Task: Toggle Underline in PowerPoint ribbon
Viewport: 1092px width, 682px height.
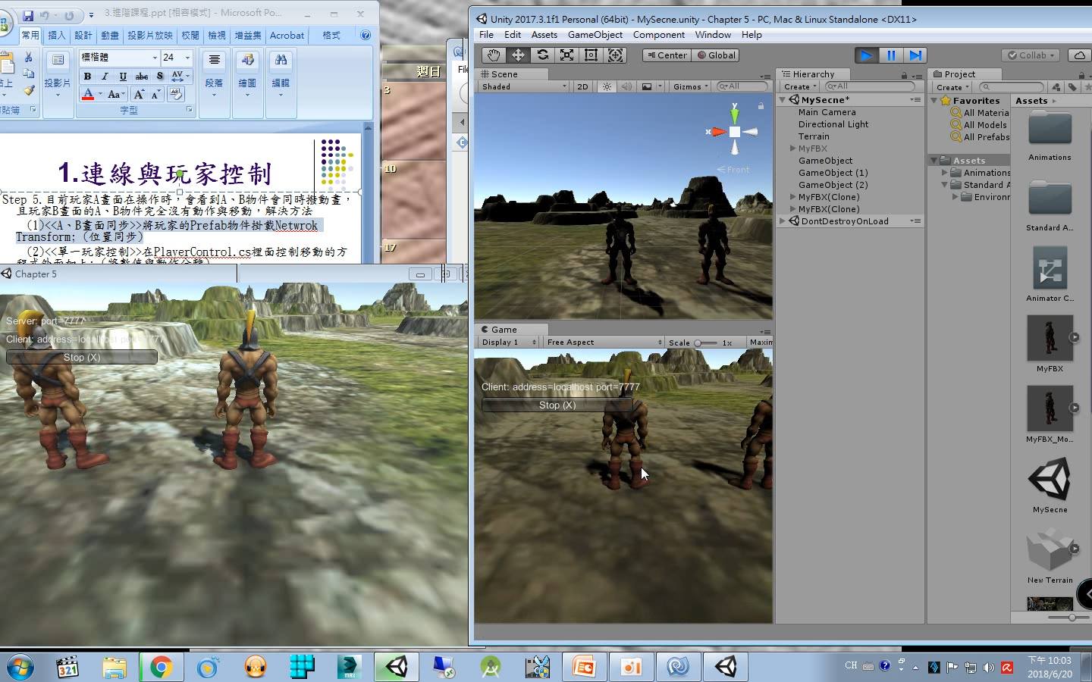Action: click(x=123, y=77)
